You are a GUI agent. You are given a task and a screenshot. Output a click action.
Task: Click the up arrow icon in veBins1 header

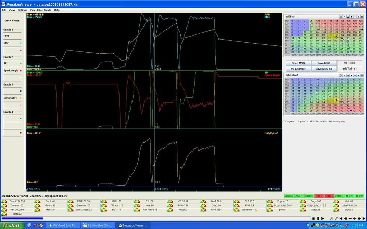(x=348, y=17)
